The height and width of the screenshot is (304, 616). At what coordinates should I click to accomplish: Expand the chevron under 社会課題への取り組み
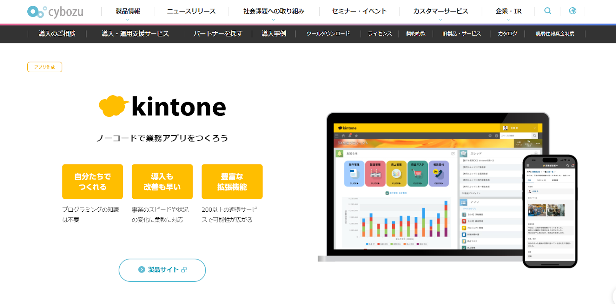tap(273, 20)
